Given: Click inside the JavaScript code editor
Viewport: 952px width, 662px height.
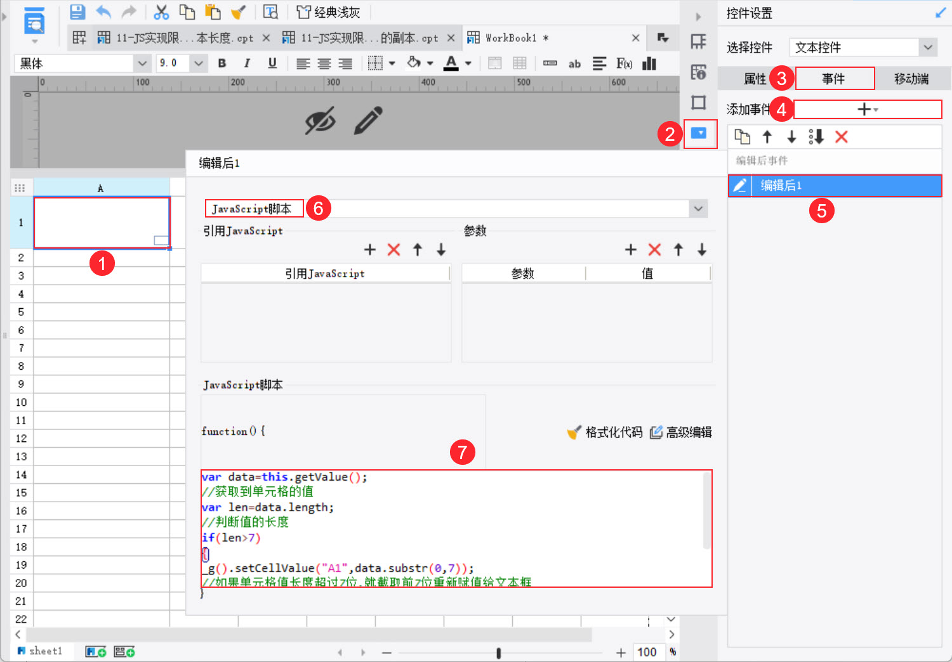Looking at the screenshot, I should [x=456, y=529].
